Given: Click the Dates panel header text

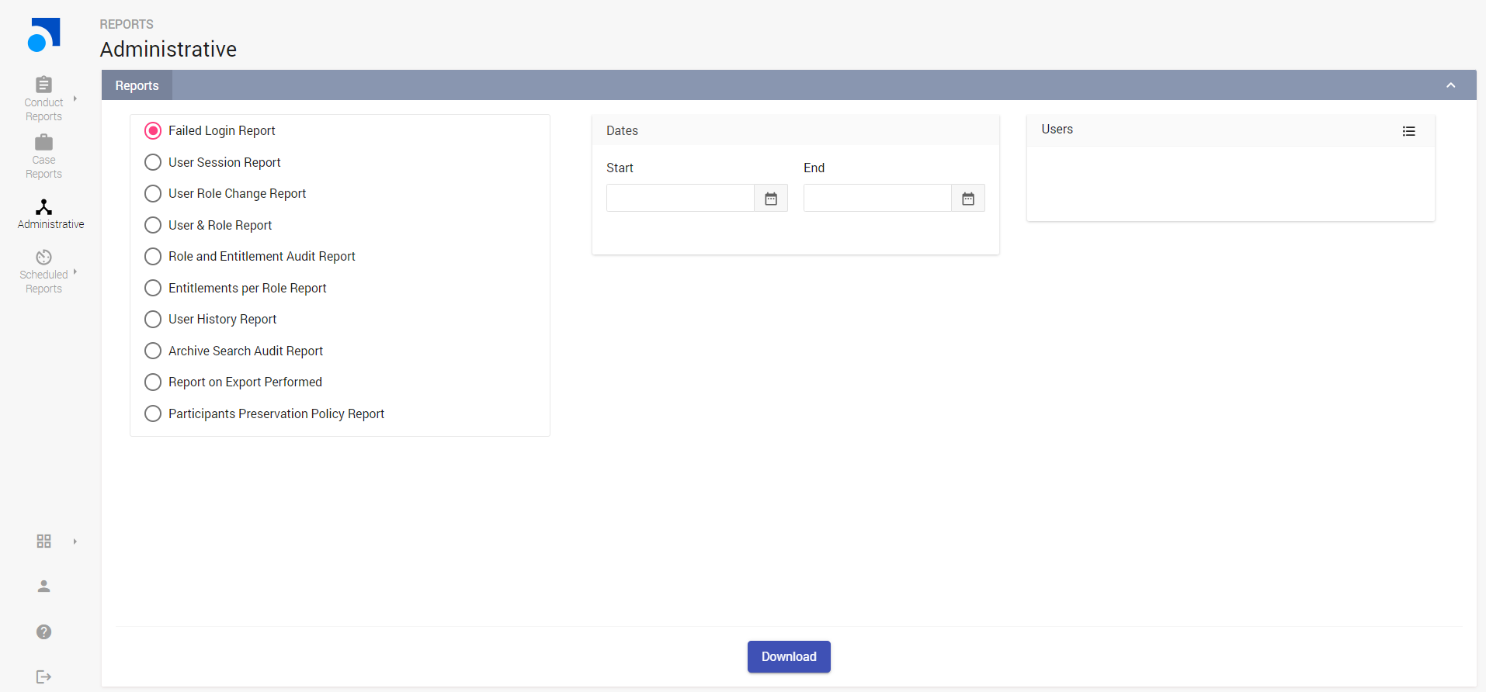Looking at the screenshot, I should pos(622,131).
